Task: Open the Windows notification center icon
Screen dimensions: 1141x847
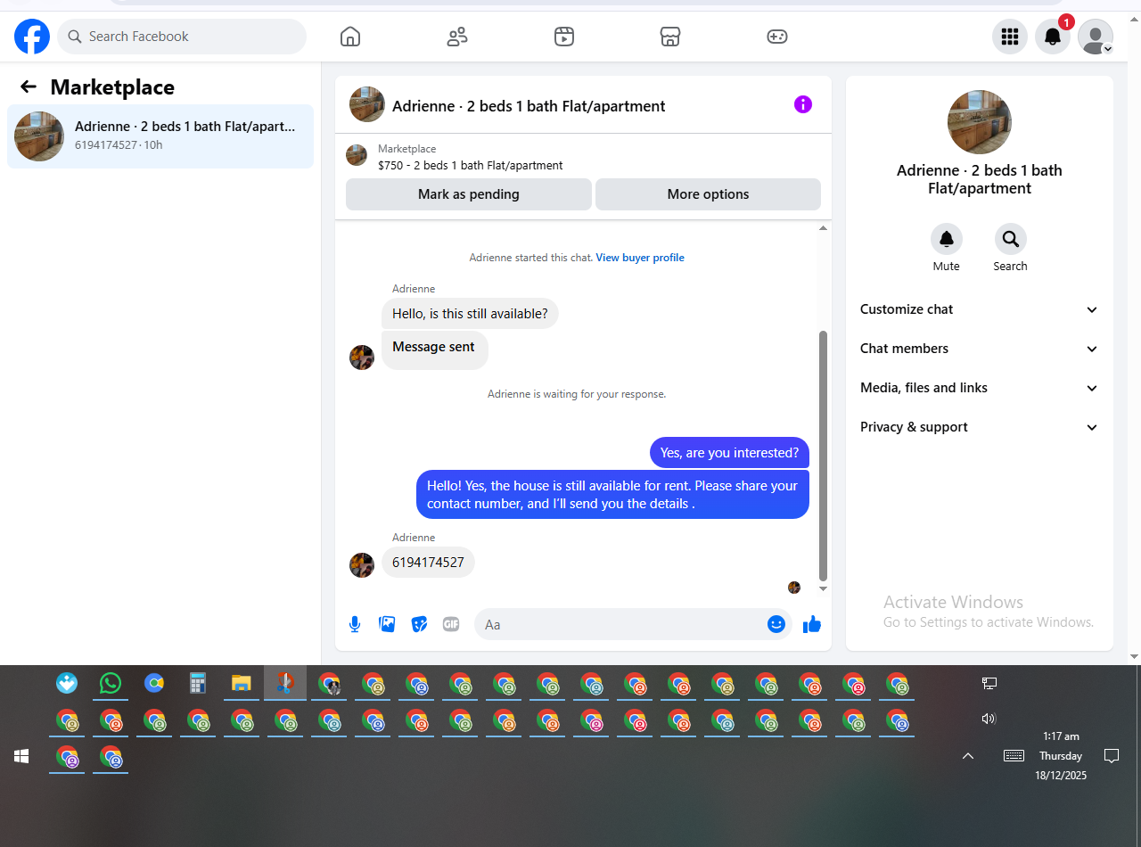Action: [x=1112, y=756]
